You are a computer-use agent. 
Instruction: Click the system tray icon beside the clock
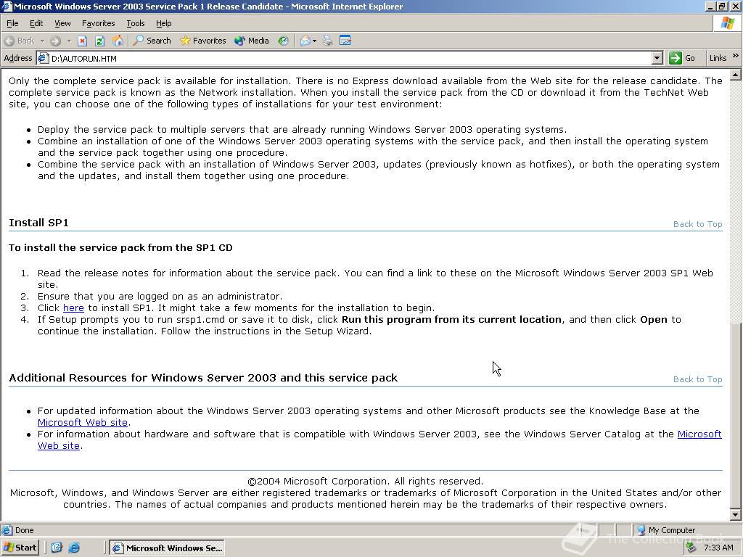[691, 548]
